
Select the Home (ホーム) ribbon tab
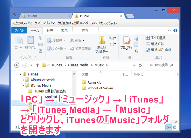point(35,30)
